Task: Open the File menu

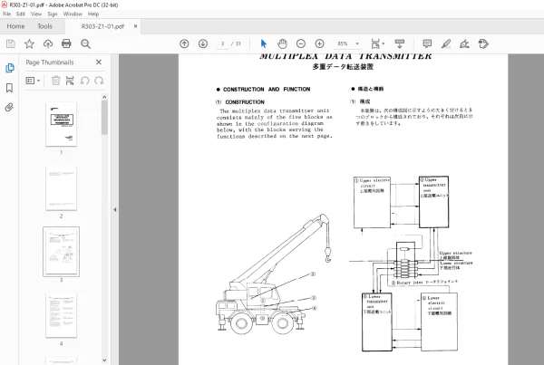Action: [6, 14]
